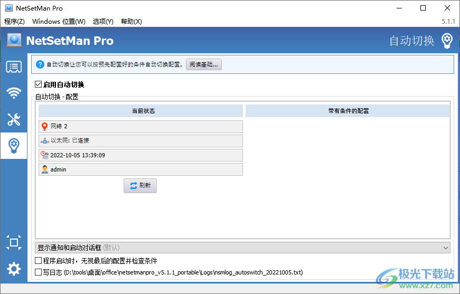
Task: Open the settings gear sidebar icon
Action: point(14,269)
